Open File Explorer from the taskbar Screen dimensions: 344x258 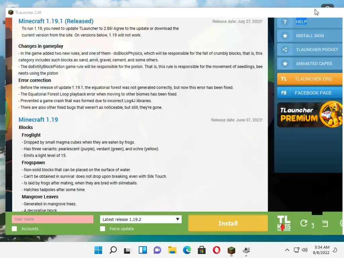coord(172,250)
